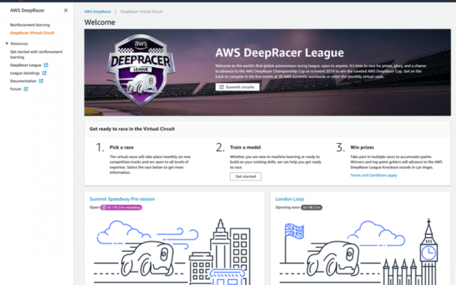Image resolution: width=456 pixels, height=285 pixels.
Task: Click external link icon beside Documentation
Action: [x=41, y=81]
